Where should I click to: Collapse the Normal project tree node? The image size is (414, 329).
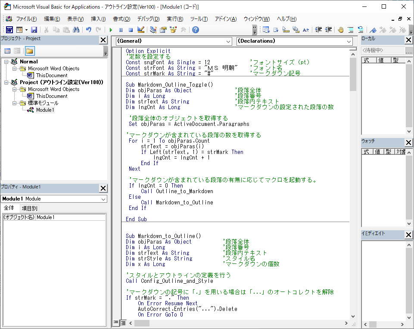[6, 62]
